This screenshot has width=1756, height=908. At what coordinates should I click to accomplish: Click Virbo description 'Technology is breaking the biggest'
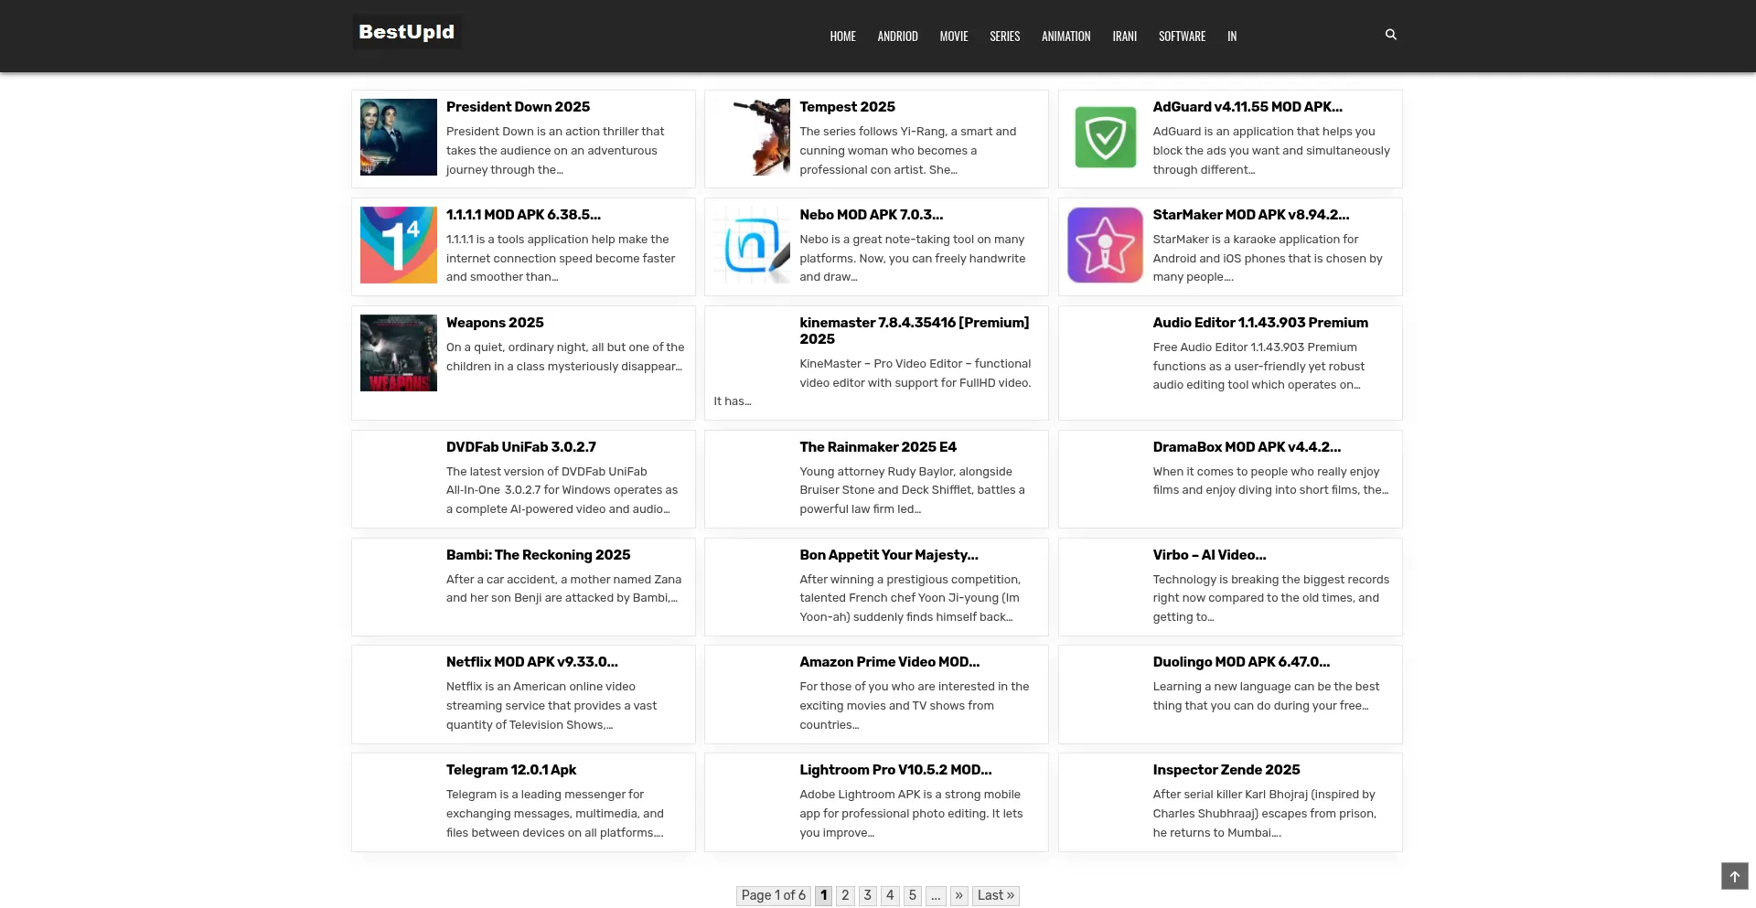pos(1271,598)
